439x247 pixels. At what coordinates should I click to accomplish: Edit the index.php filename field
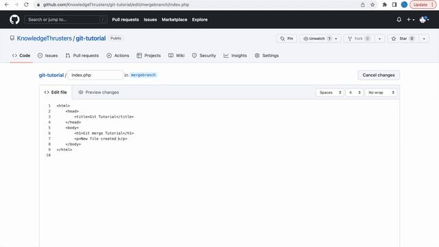(x=95, y=75)
